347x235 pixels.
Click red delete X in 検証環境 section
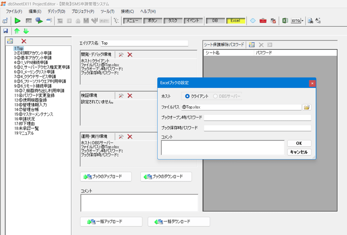(130, 96)
